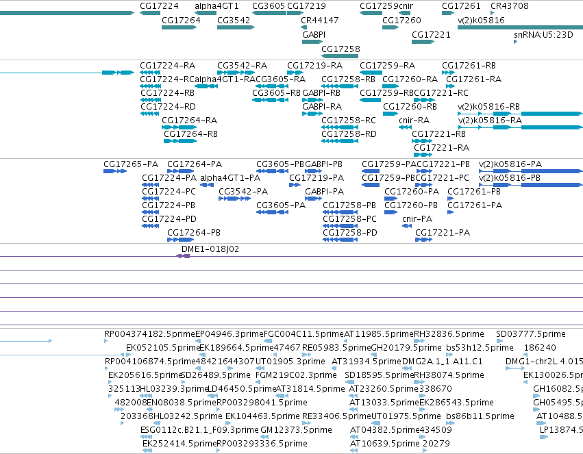The height and width of the screenshot is (454, 583).
Task: Open the bs86b11.5prime EST label
Action: (480, 416)
